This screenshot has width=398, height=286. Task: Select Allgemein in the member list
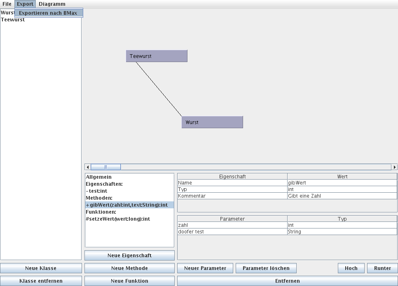[98, 177]
